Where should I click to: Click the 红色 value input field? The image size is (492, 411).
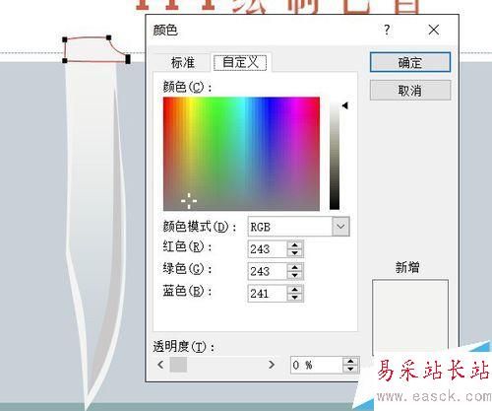(268, 249)
